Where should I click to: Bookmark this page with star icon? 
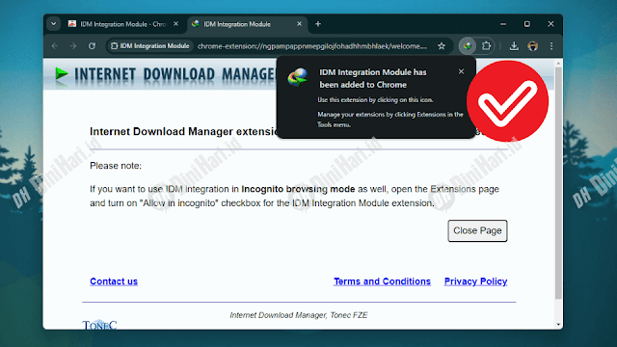442,46
